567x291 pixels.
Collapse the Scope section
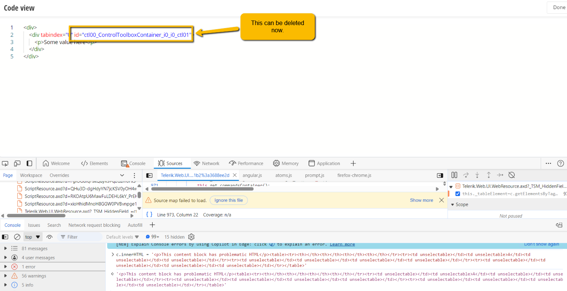[452, 204]
